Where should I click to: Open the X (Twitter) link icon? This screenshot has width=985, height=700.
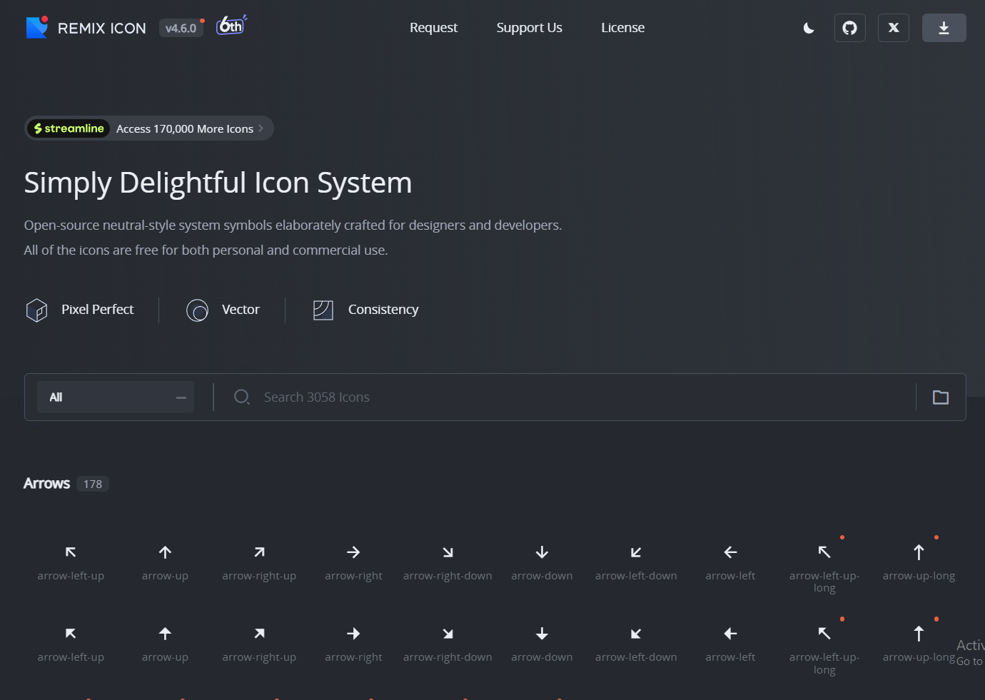click(893, 28)
